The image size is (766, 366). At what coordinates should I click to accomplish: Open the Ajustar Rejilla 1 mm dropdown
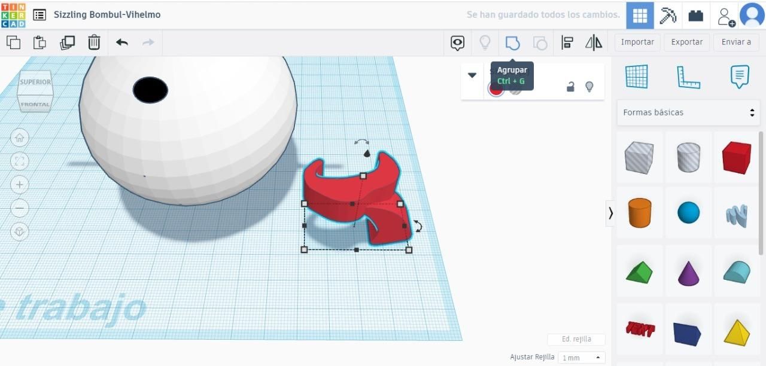(x=581, y=358)
